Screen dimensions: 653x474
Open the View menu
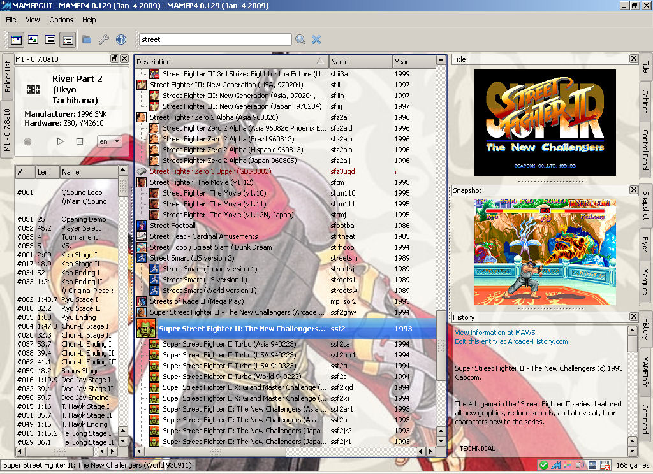[33, 20]
